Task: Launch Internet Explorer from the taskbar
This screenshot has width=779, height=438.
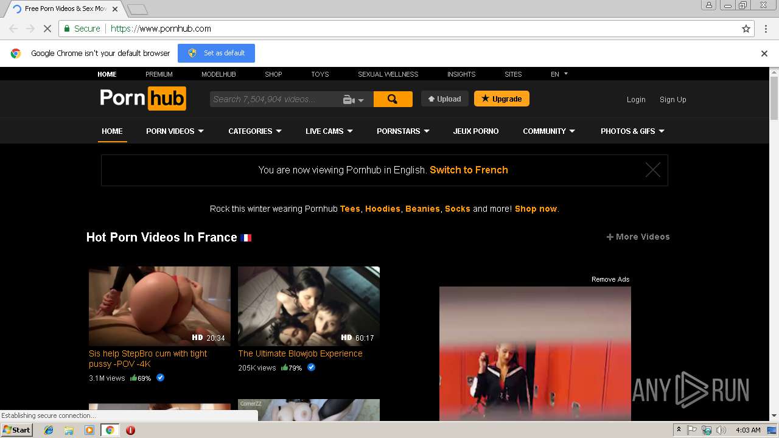Action: coord(49,430)
